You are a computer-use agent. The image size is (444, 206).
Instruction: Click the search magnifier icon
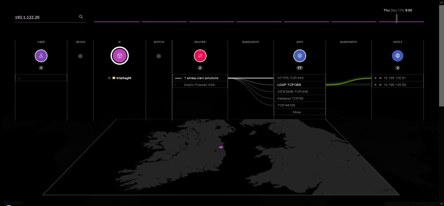[81, 17]
